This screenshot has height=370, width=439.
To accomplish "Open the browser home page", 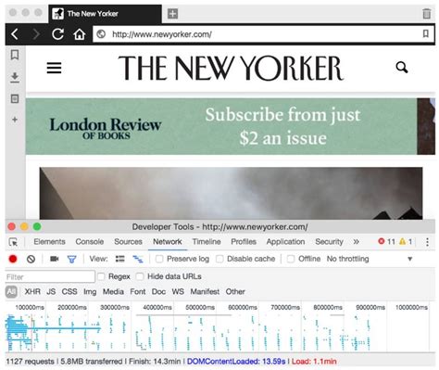I will coord(80,34).
